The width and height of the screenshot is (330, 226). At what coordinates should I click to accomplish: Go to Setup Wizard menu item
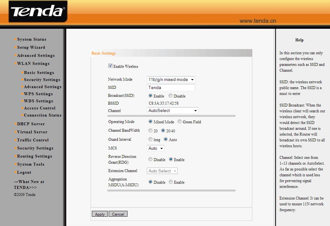(31, 47)
